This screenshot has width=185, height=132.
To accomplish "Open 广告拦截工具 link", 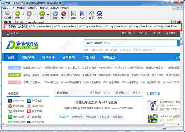I will click(72, 68).
